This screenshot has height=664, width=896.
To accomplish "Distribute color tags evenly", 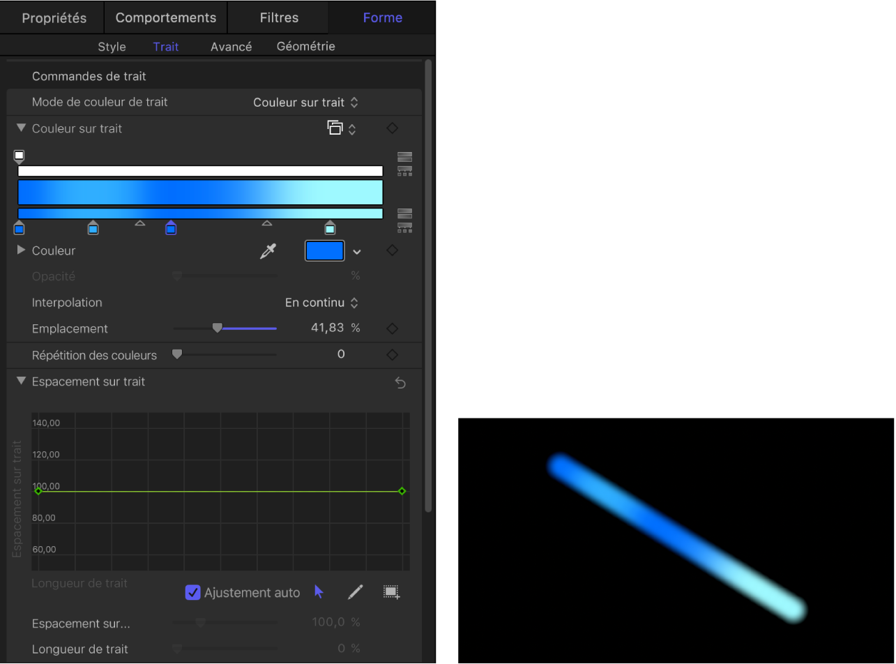I will 404,227.
